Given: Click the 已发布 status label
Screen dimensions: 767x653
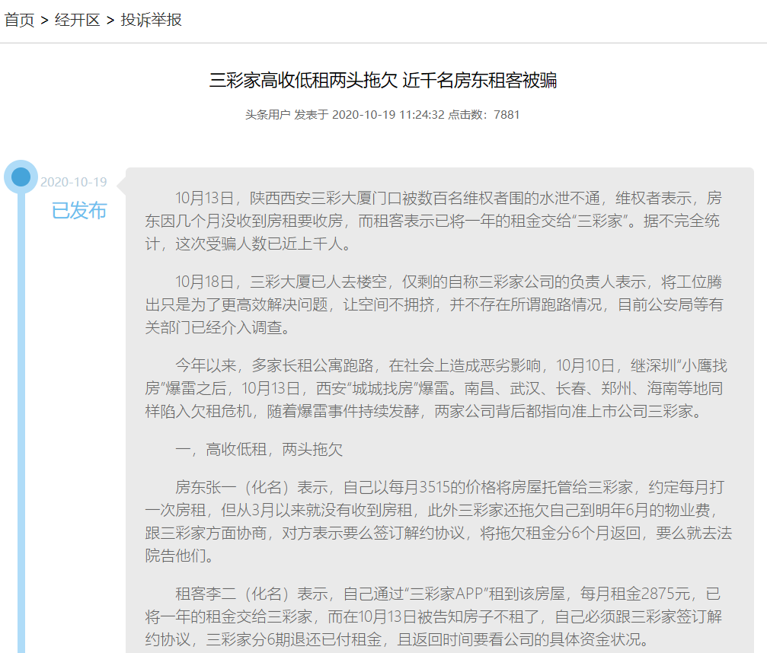Looking at the screenshot, I should pyautogui.click(x=78, y=211).
